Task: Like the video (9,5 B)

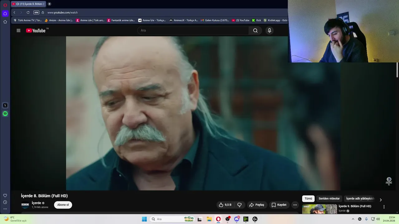Action: (225, 205)
